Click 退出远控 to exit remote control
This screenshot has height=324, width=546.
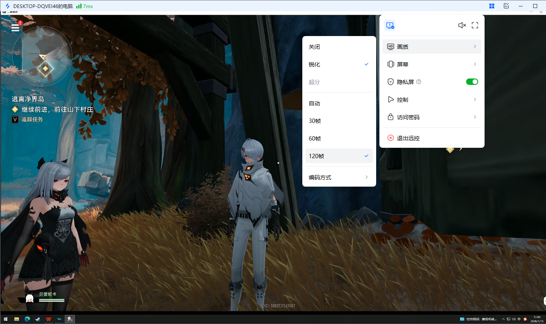pyautogui.click(x=408, y=138)
